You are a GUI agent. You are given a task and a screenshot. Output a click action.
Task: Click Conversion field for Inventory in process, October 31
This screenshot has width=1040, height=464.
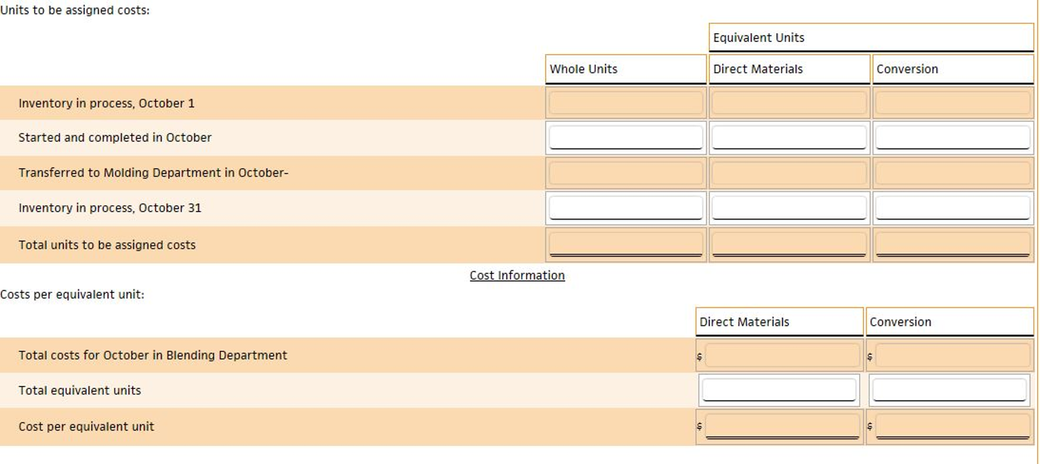952,207
